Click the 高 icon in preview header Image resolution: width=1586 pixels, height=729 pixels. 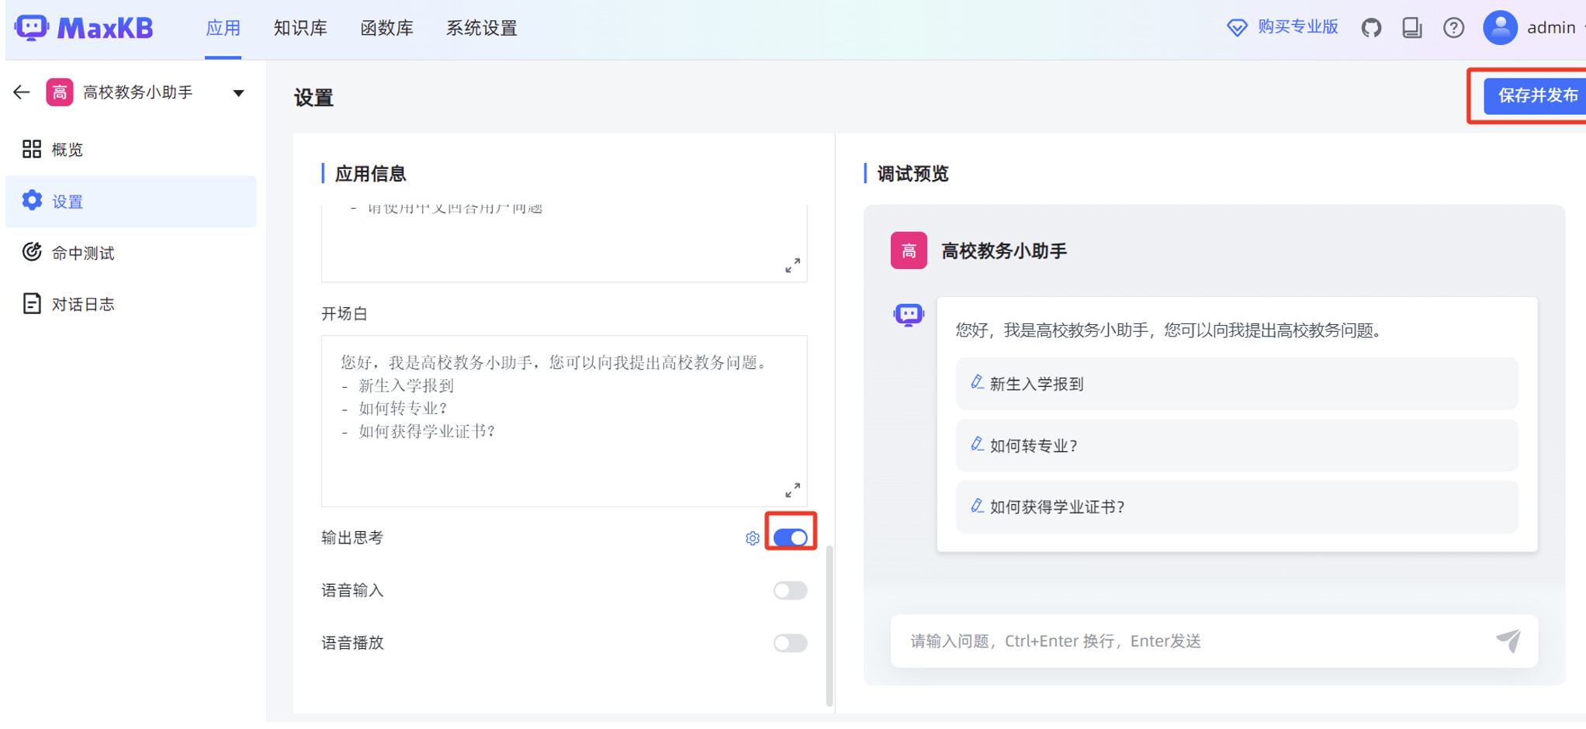909,250
